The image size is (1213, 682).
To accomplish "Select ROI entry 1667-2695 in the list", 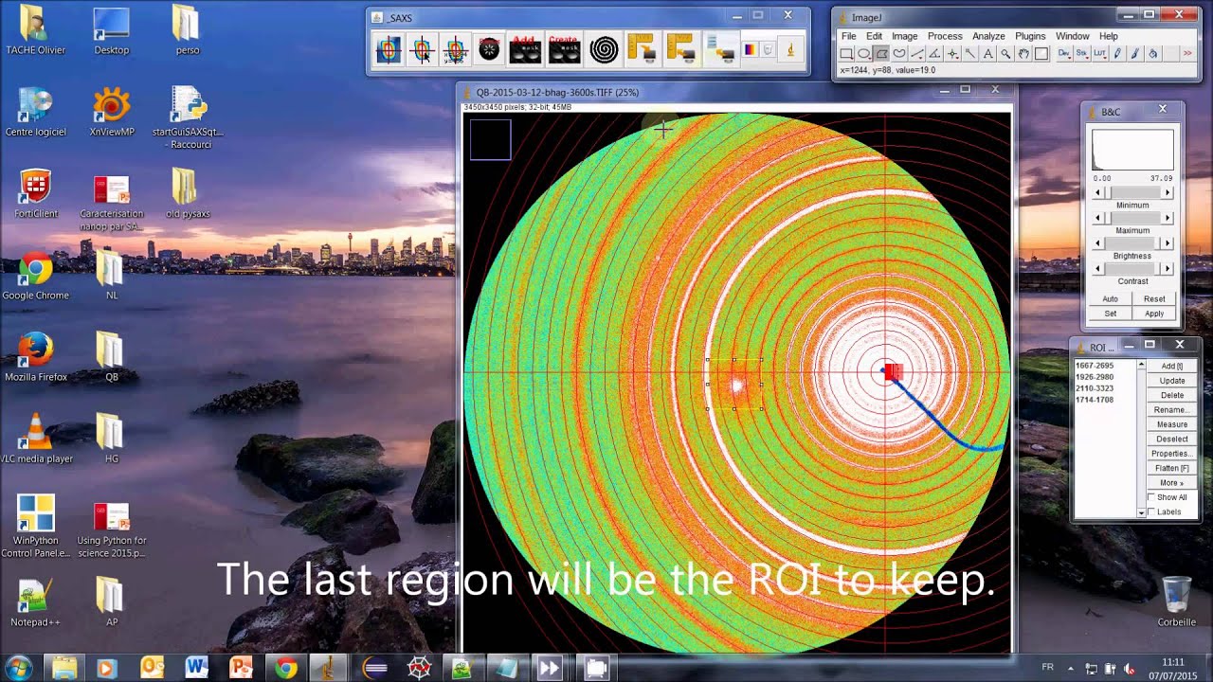I will [x=1105, y=366].
